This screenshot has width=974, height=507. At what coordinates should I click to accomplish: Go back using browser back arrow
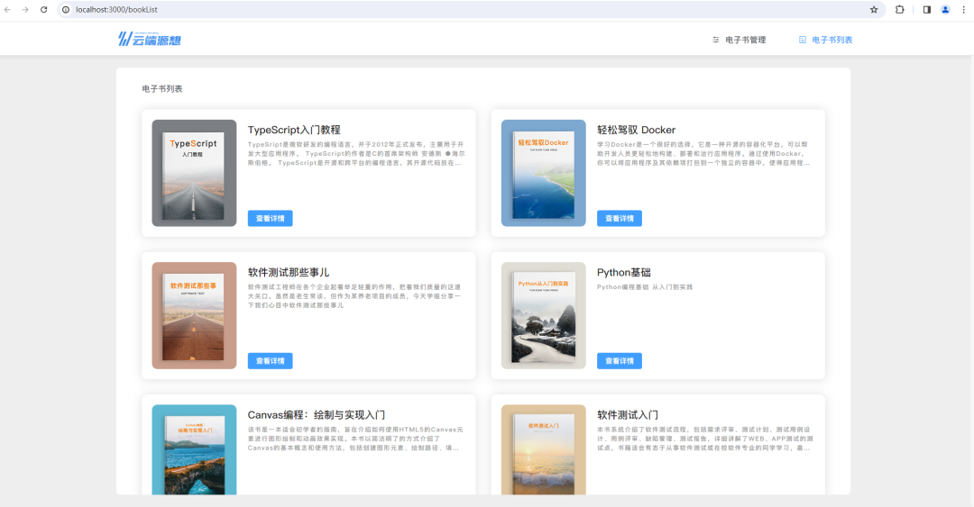coord(7,10)
